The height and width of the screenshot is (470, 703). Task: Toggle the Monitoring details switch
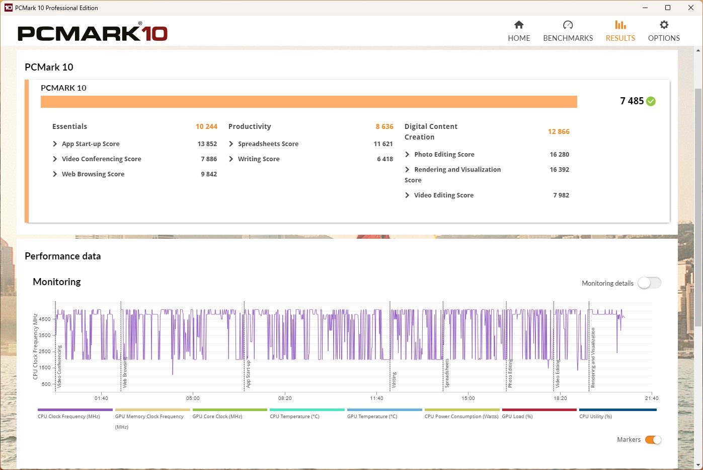pyautogui.click(x=649, y=283)
